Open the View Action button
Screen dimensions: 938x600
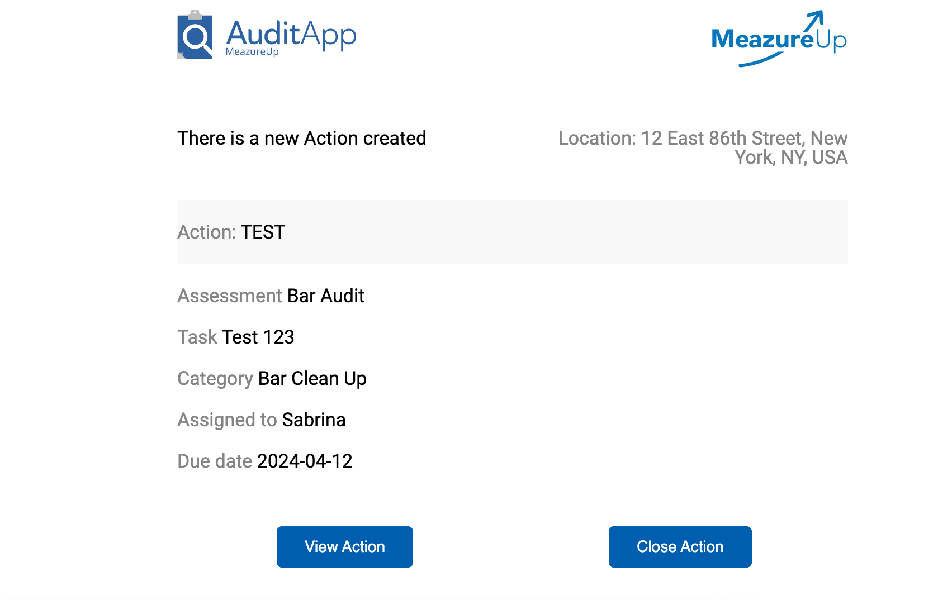point(345,547)
